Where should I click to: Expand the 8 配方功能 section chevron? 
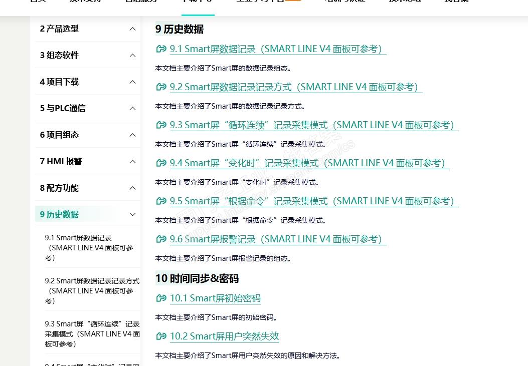133,188
